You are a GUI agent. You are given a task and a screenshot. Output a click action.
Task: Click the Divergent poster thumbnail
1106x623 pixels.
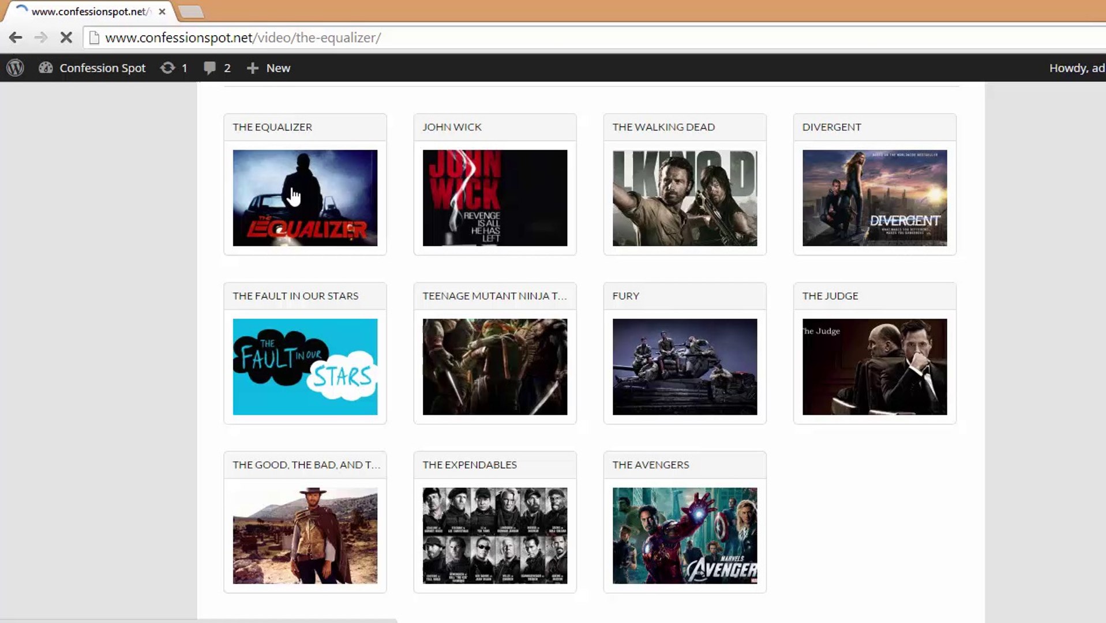tap(875, 198)
